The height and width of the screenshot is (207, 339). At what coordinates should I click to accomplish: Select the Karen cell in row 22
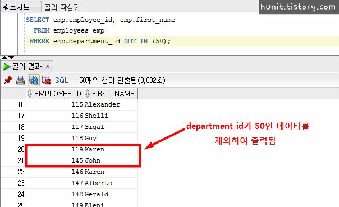pyautogui.click(x=111, y=172)
